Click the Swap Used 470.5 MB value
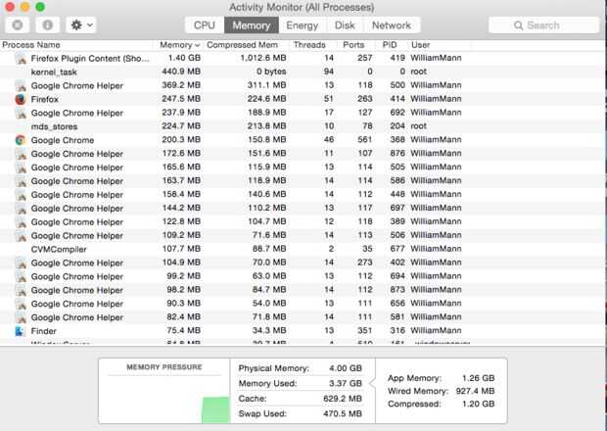The height and width of the screenshot is (431, 607). (343, 413)
